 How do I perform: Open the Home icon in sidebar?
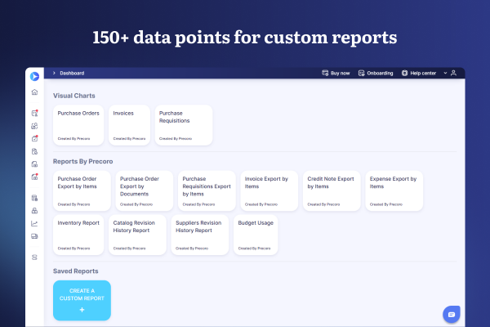coord(34,92)
